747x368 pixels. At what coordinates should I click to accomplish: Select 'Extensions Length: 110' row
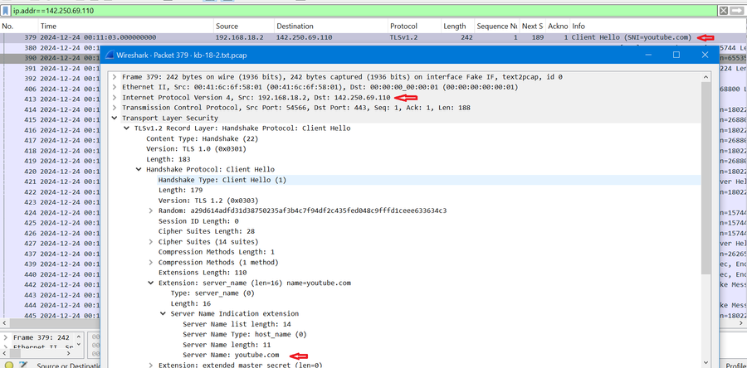coord(203,273)
